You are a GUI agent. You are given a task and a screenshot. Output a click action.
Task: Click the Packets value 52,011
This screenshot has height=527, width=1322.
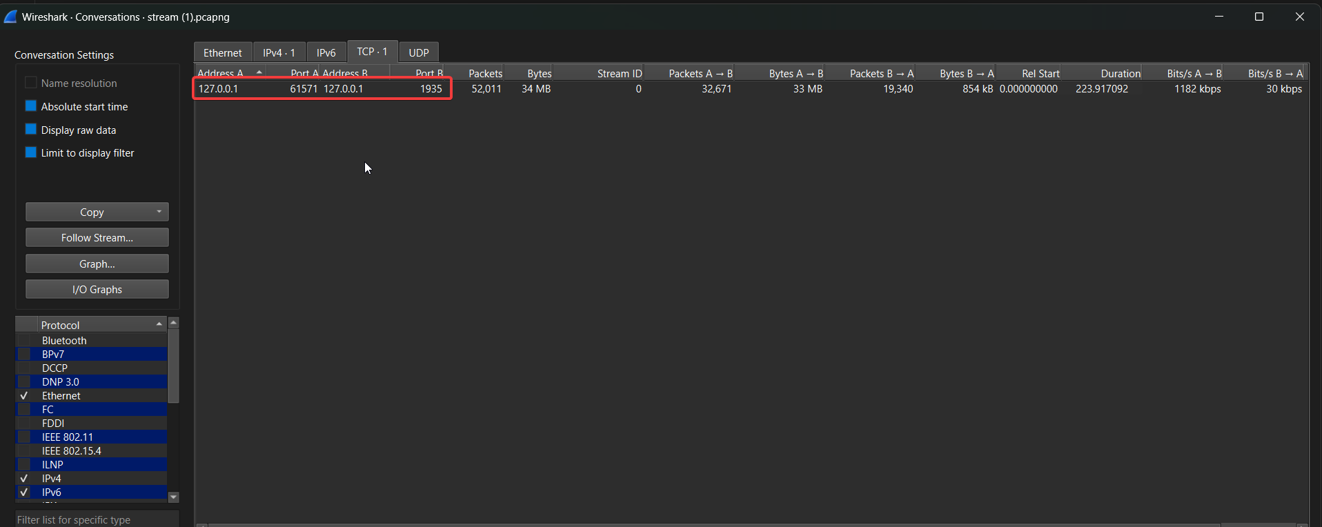[x=486, y=88]
